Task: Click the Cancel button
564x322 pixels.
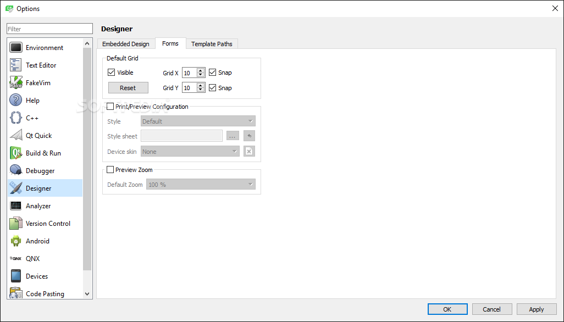Action: point(491,309)
